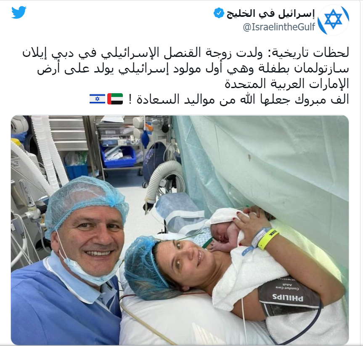
Task: Click the blue storage bin in photo
Action: pyautogui.click(x=118, y=156)
